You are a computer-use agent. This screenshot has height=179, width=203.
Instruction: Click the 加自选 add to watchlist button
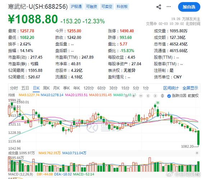[x=189, y=7]
